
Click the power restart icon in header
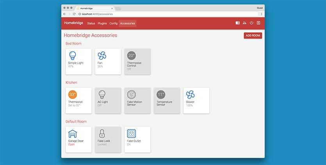(x=251, y=23)
